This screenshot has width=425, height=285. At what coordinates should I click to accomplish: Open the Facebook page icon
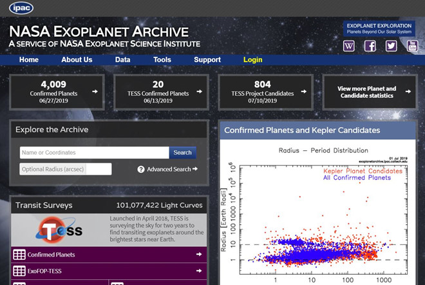coord(370,46)
